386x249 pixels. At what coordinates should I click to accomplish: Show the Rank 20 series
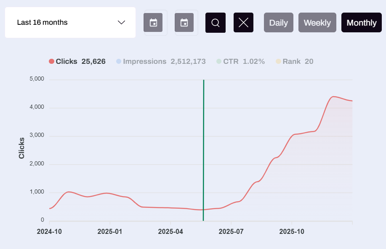point(298,61)
